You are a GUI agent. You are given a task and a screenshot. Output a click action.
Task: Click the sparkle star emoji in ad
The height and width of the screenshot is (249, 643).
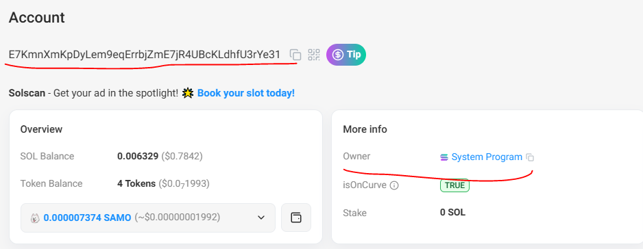click(x=188, y=93)
